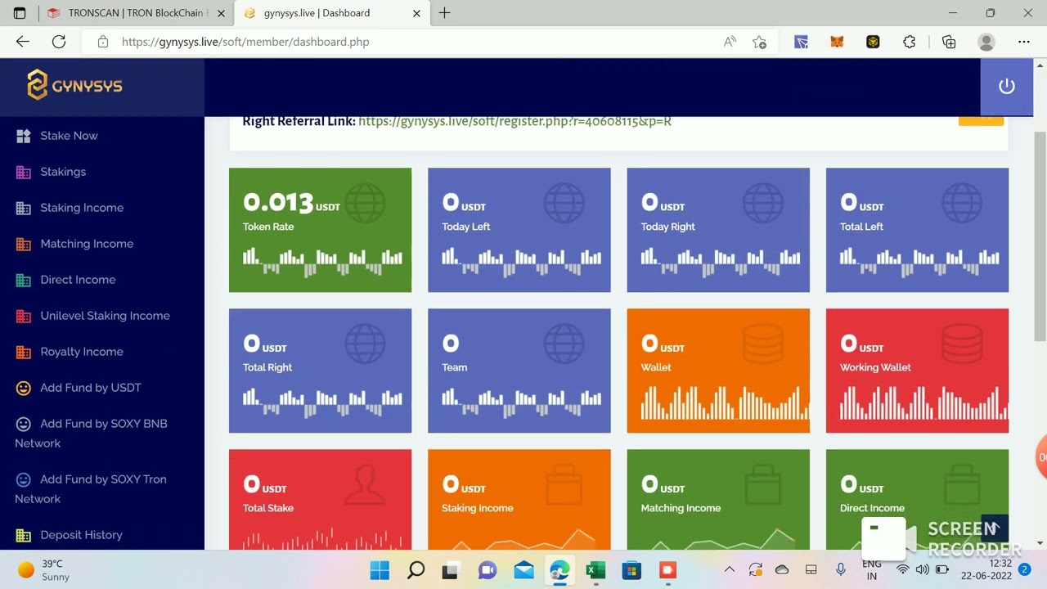Click the Royalty Income sidebar icon
Viewport: 1047px width, 589px height.
point(24,352)
